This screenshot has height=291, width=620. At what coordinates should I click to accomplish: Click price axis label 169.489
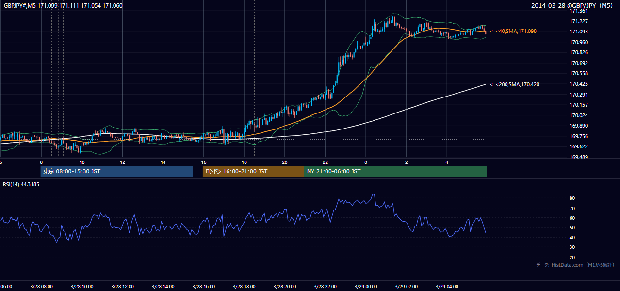pos(579,157)
